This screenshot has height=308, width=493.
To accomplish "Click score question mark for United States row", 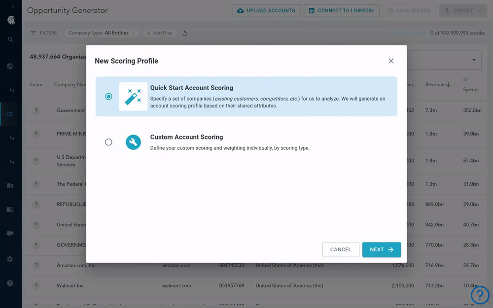I will pos(36,225).
